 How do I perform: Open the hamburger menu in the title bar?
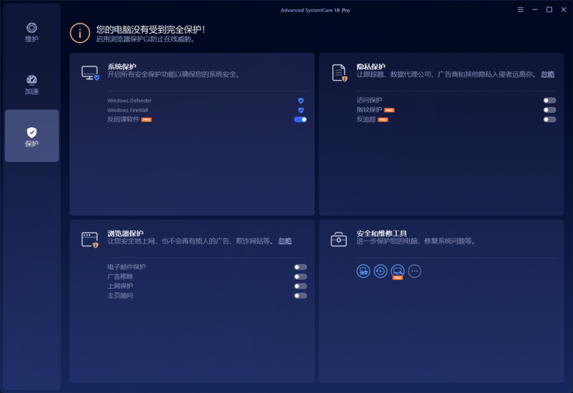click(x=520, y=9)
